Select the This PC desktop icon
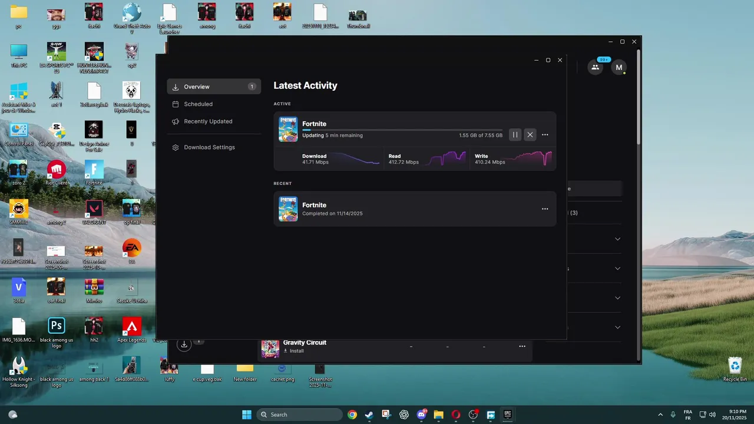 pos(19,55)
